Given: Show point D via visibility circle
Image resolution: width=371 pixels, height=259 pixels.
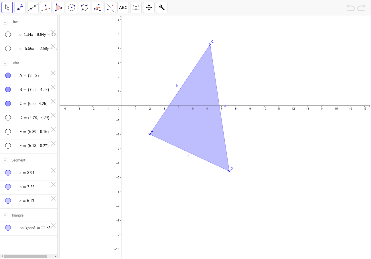Looking at the screenshot, I should click(x=8, y=118).
